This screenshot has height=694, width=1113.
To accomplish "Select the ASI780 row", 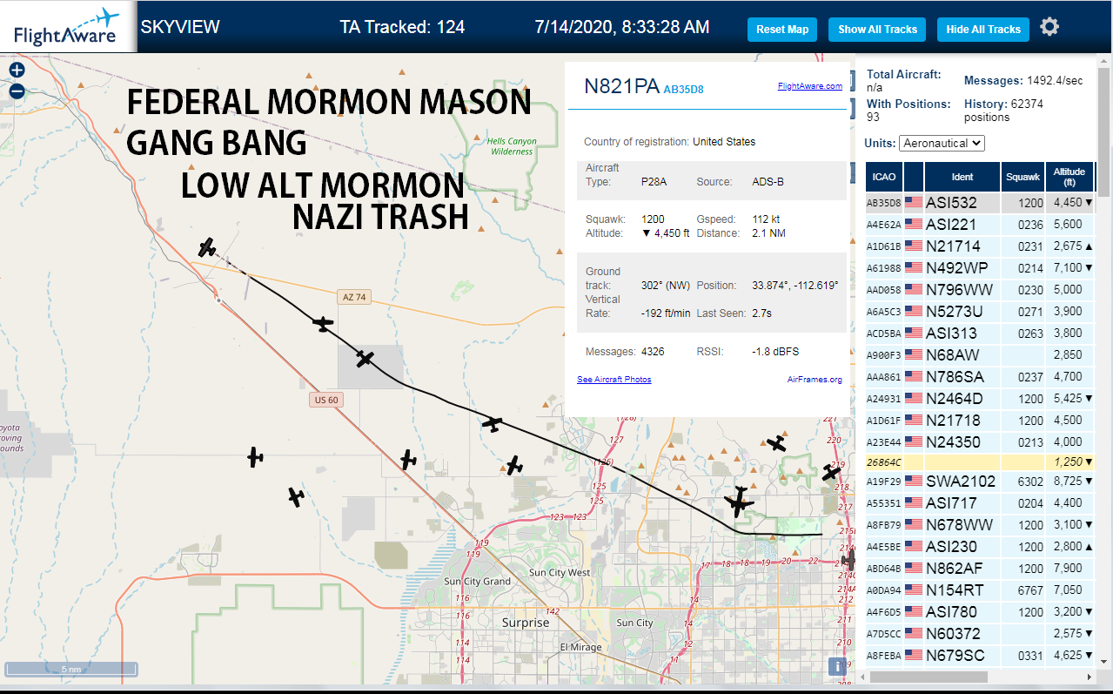I will [980, 612].
